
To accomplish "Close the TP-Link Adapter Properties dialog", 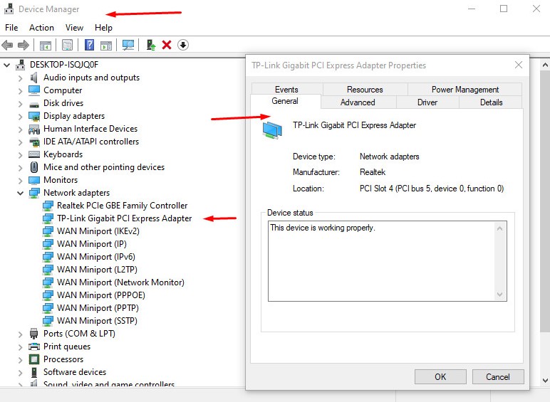I will pyautogui.click(x=519, y=65).
